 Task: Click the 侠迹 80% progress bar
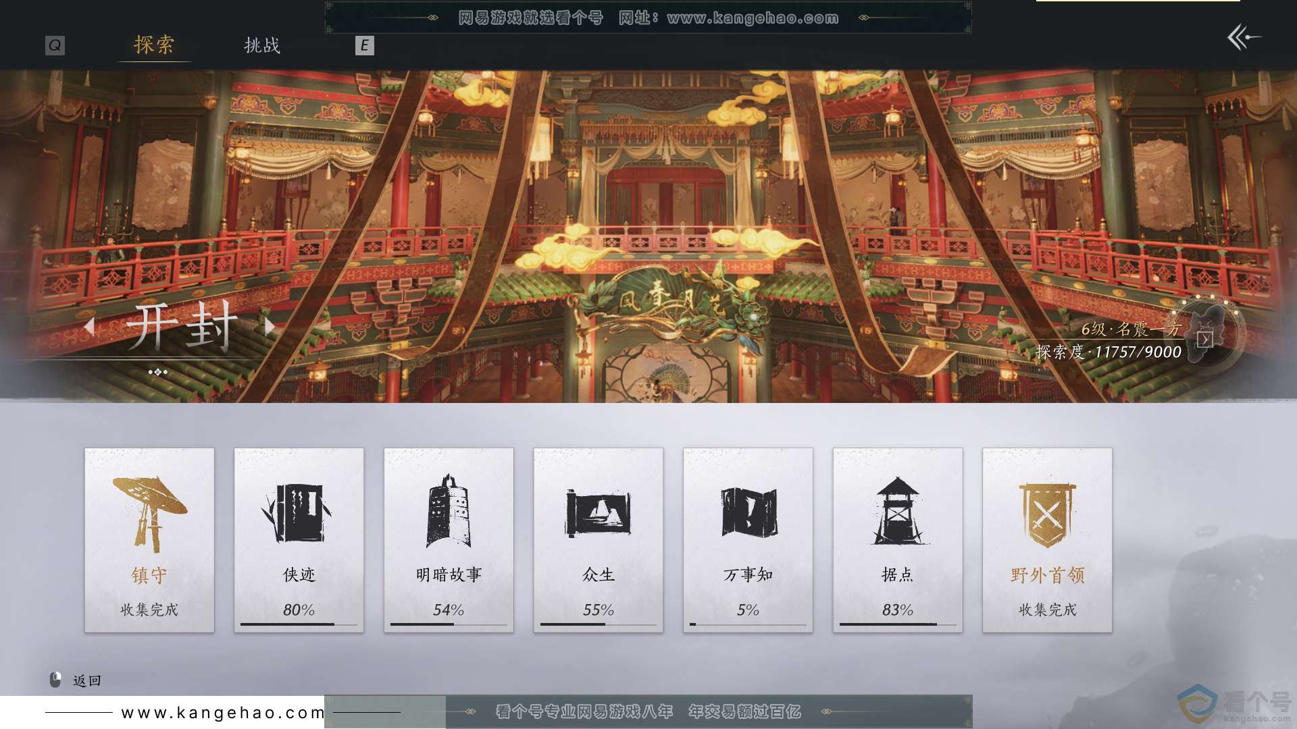pyautogui.click(x=299, y=624)
